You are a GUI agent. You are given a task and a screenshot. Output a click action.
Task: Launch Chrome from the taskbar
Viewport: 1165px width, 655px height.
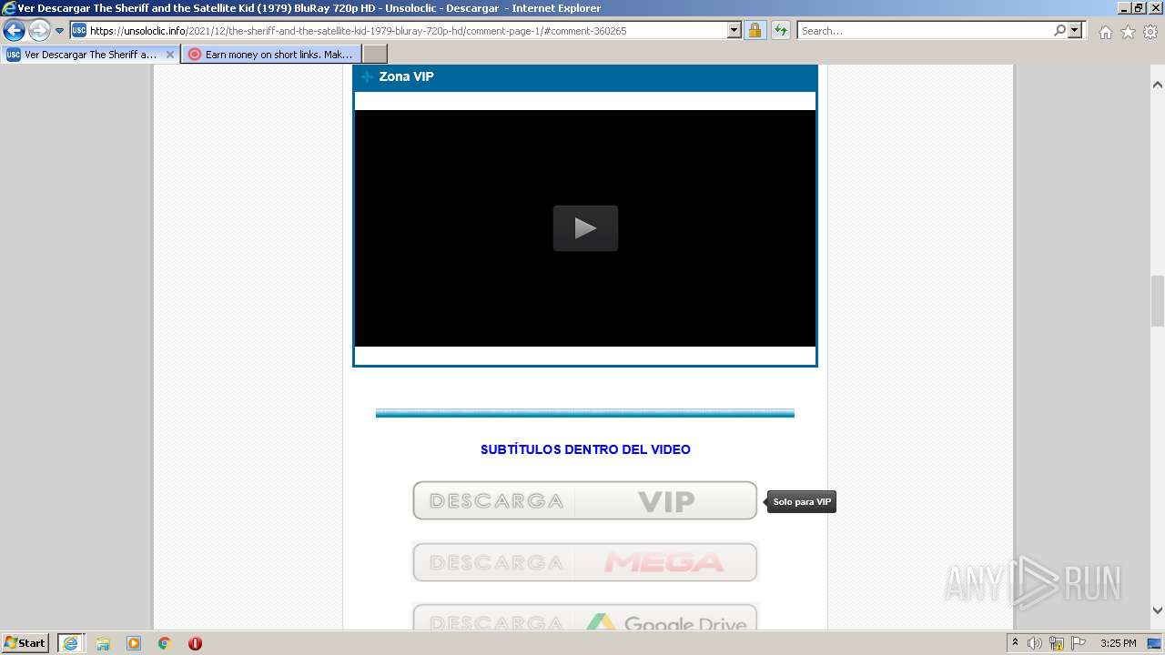[x=165, y=643]
